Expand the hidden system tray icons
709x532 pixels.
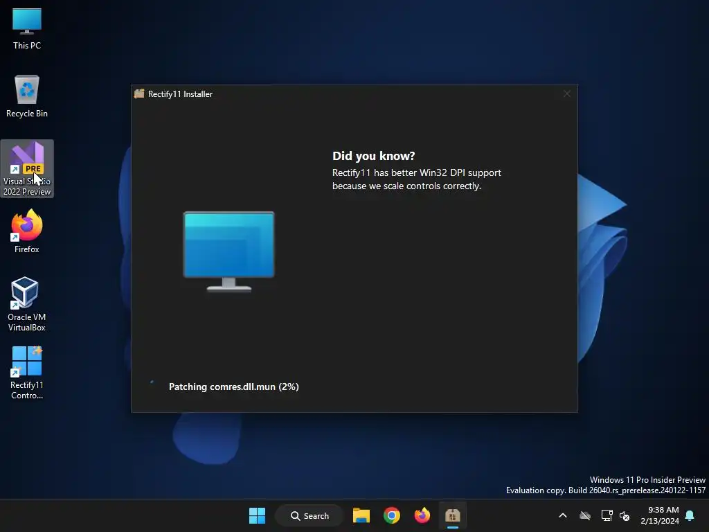click(563, 515)
